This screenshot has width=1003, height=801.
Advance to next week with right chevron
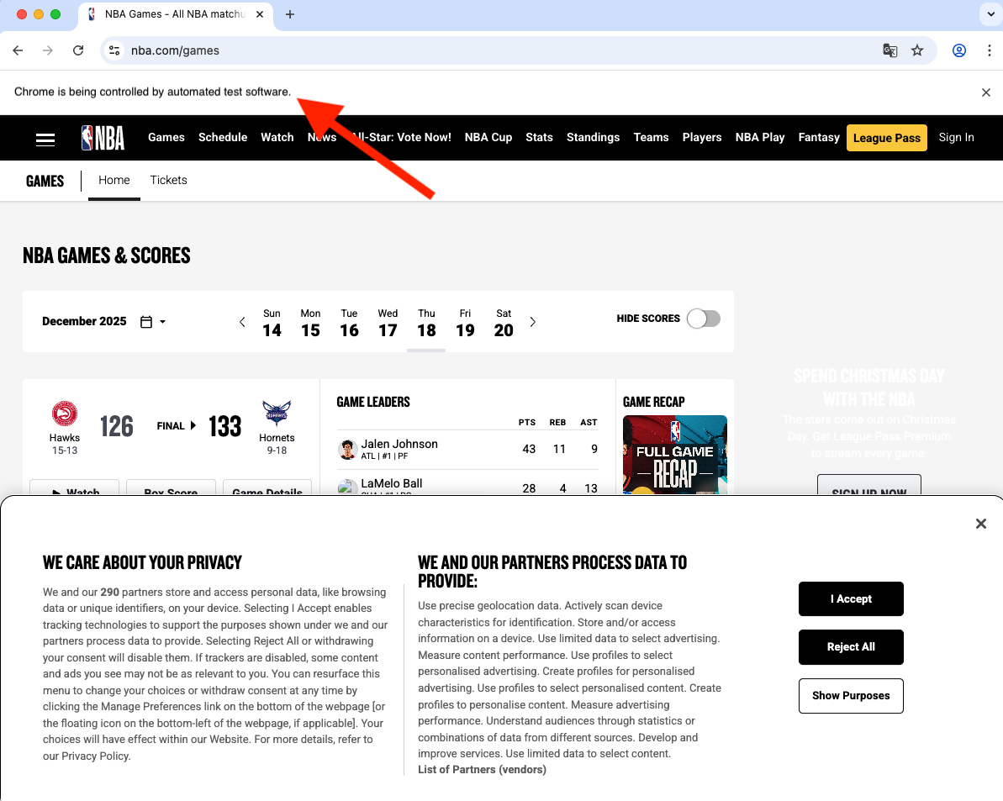pos(532,321)
